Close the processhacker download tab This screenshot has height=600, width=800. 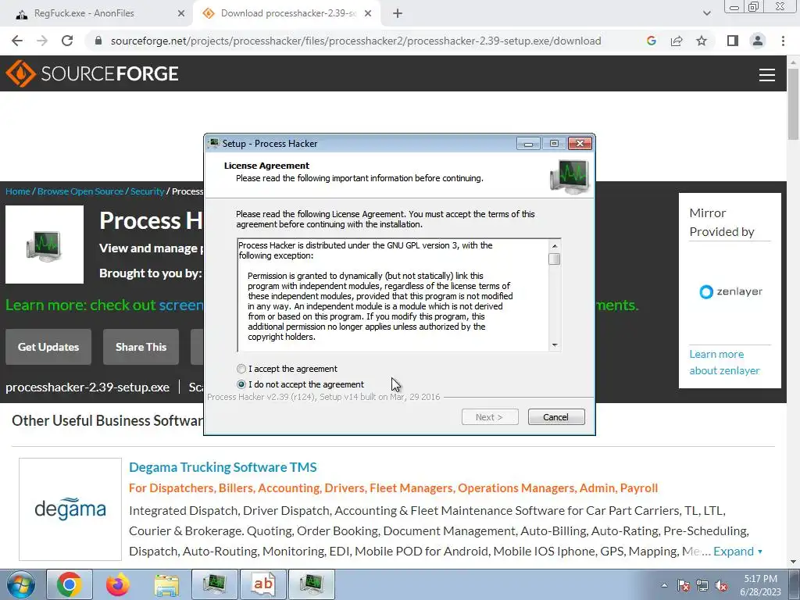(368, 14)
